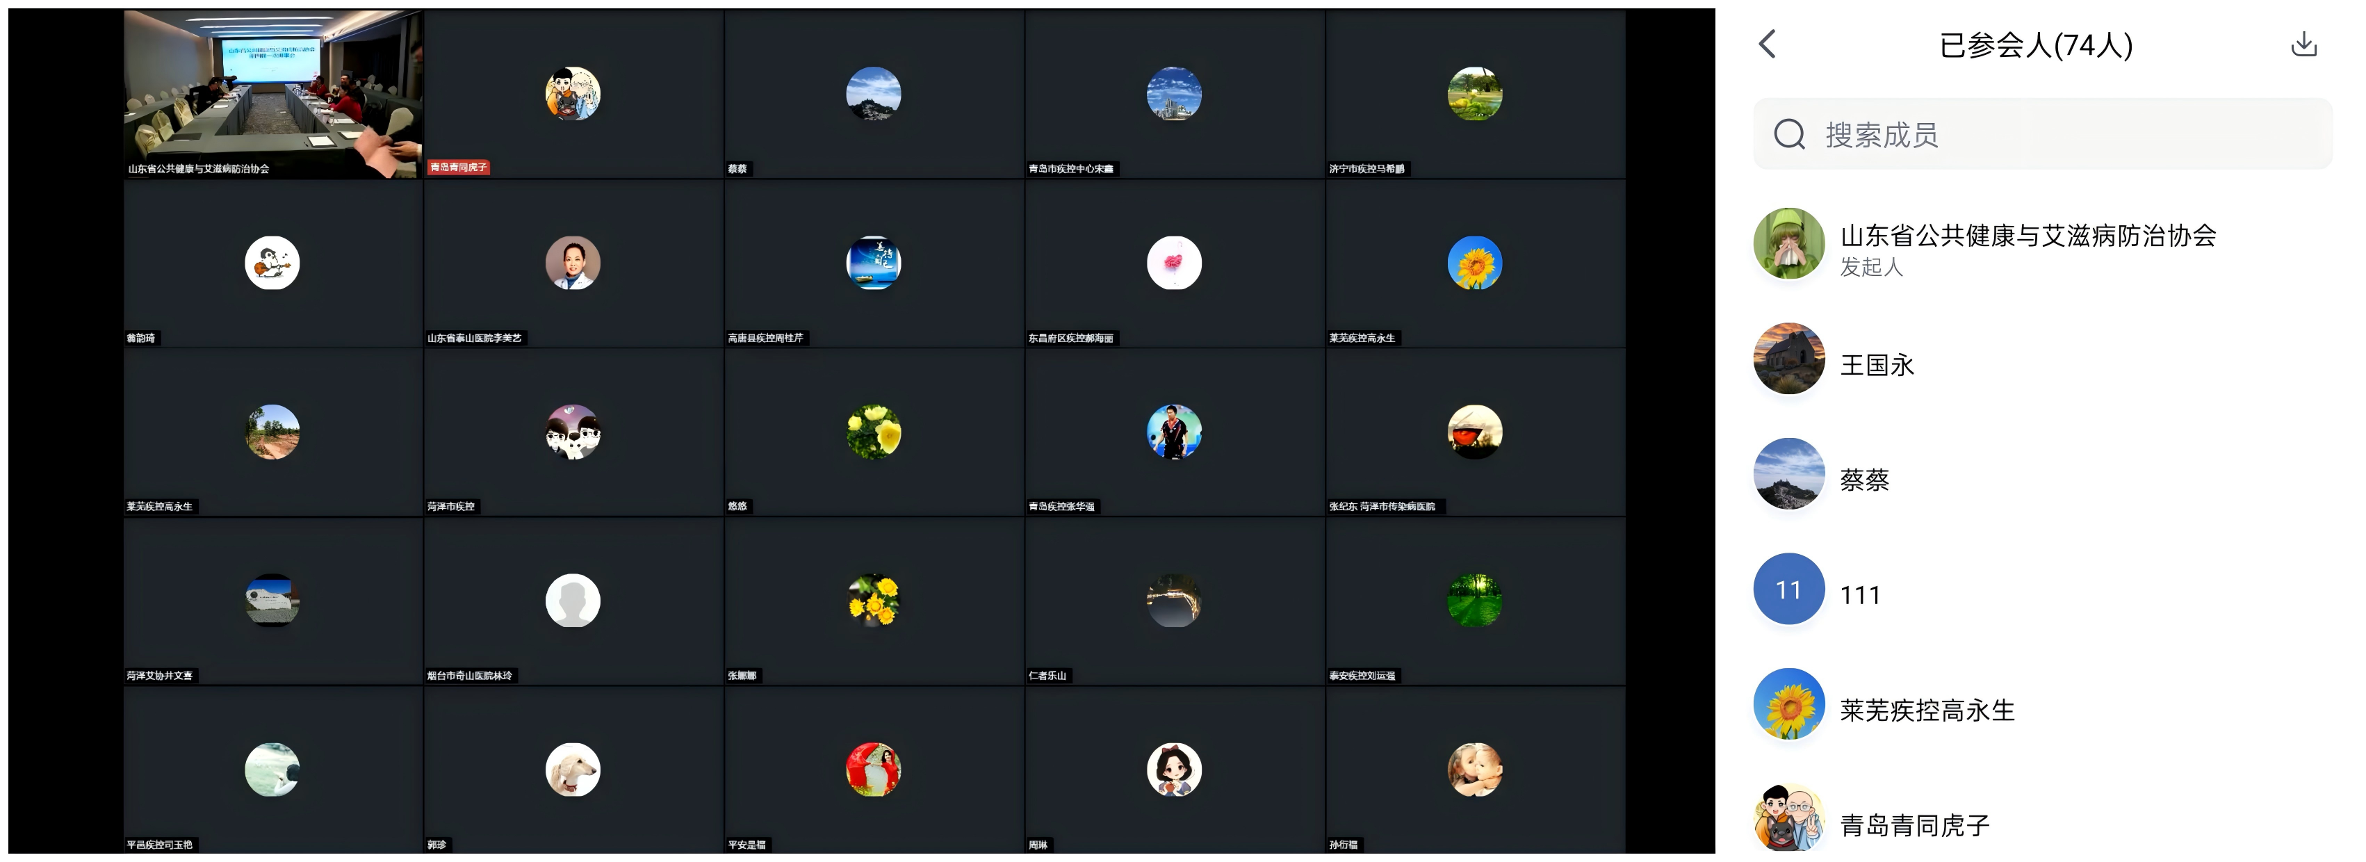Click the 青岛青同虎子 video tile
2366x862 pixels.
[573, 94]
